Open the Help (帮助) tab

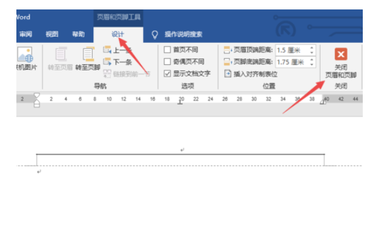coord(79,34)
